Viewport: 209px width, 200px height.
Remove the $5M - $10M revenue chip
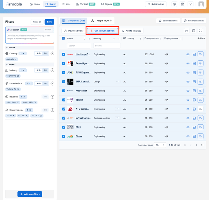coord(18,103)
